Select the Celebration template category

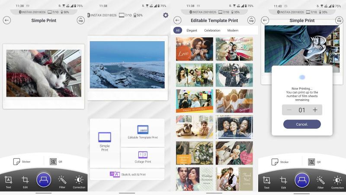(212, 30)
